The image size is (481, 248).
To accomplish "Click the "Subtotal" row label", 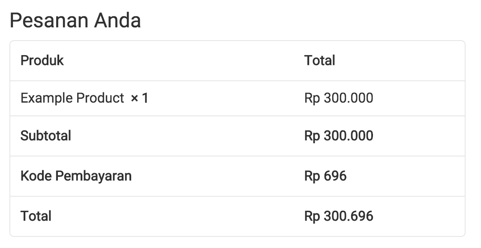I will pos(45,136).
